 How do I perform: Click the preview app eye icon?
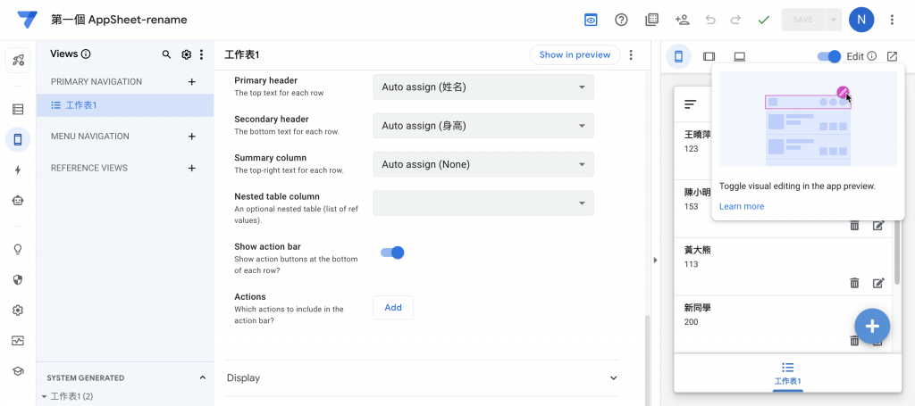[591, 20]
